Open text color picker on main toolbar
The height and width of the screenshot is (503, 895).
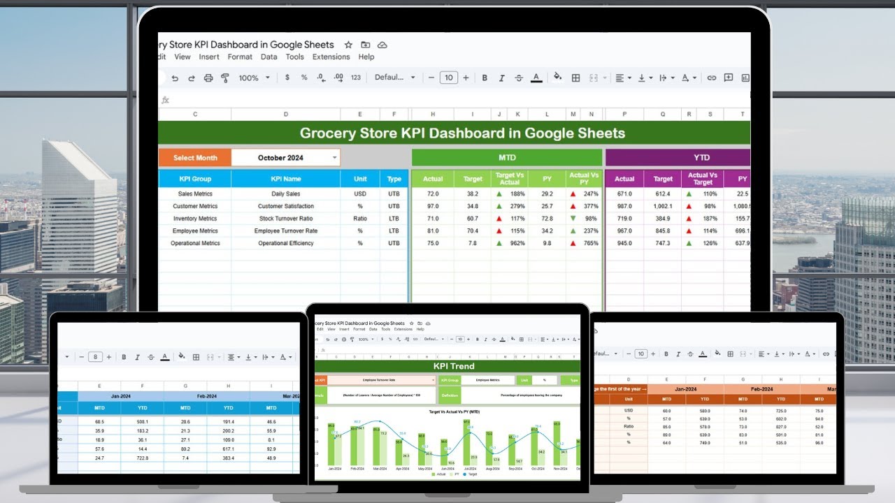[x=536, y=78]
